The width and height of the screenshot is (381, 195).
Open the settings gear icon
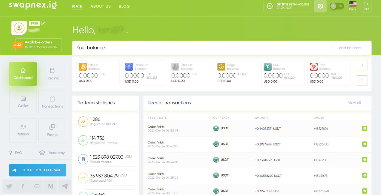pos(320,6)
